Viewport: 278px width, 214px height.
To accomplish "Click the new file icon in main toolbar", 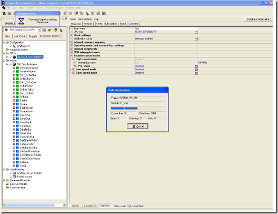I will [4, 13].
